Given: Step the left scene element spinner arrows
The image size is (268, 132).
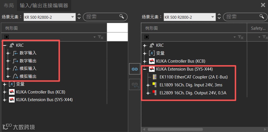Looking at the screenshot, I should point(79,17).
